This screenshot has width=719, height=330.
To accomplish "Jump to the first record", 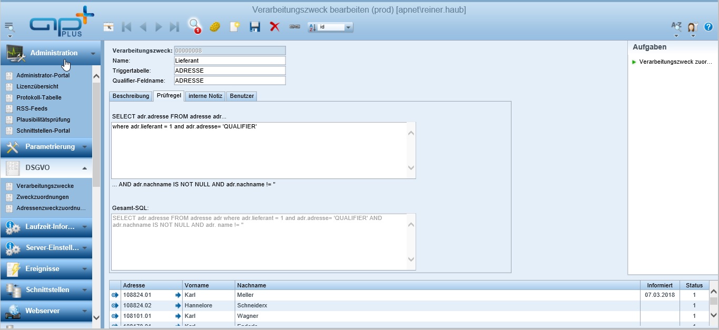I will click(x=126, y=26).
